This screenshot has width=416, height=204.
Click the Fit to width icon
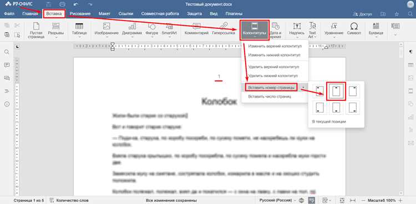pos(353,200)
